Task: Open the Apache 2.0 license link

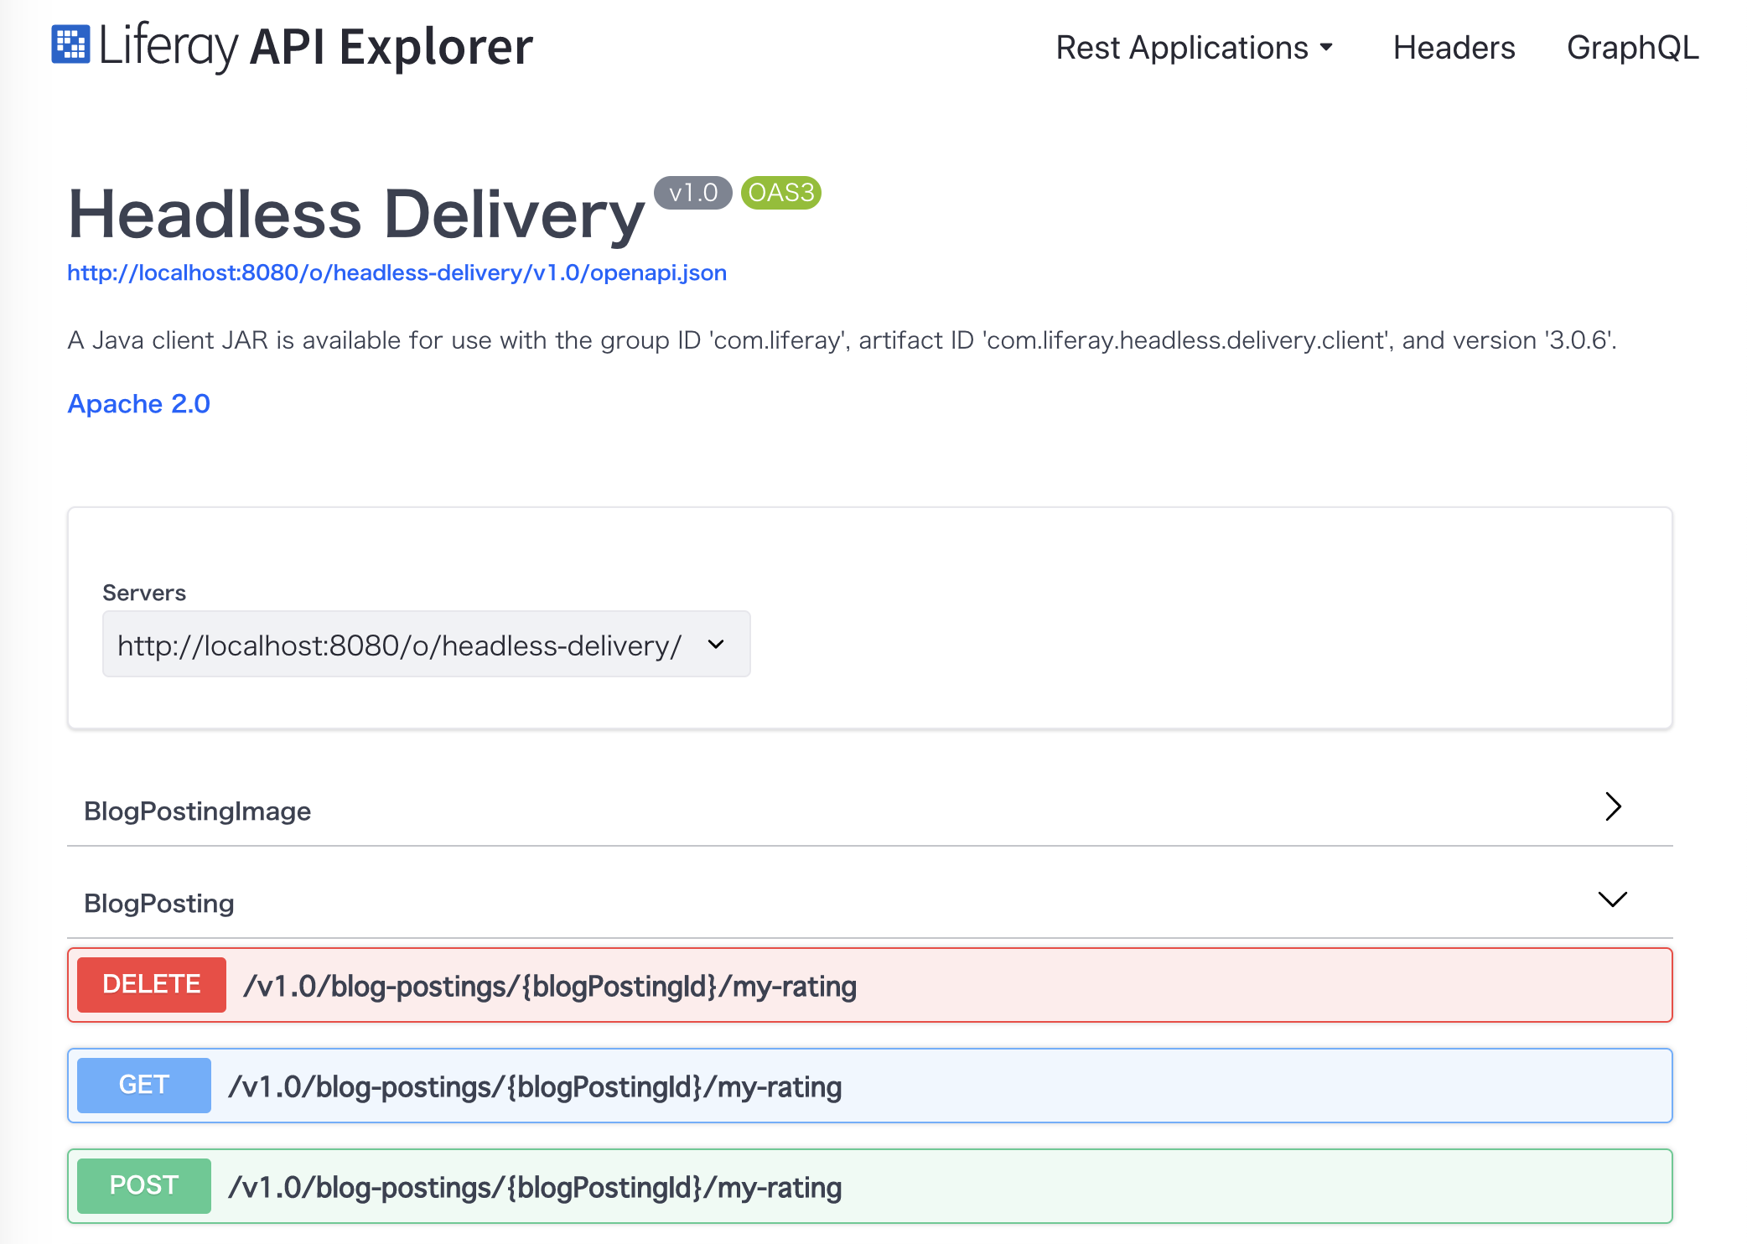Action: (x=138, y=403)
